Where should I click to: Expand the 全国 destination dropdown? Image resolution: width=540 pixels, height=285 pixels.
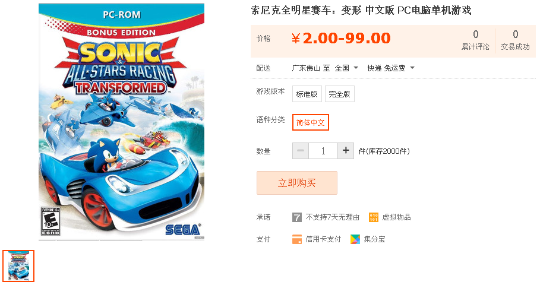[346, 68]
